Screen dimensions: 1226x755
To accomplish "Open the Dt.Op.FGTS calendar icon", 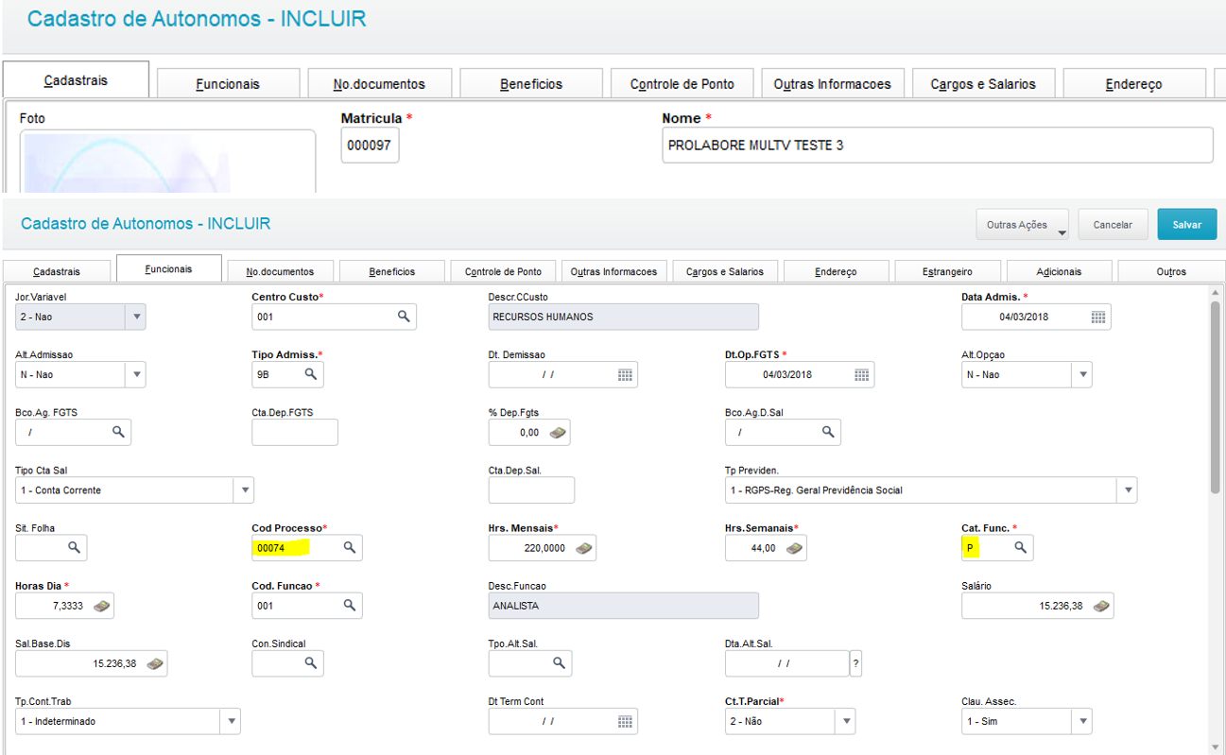I will (x=861, y=375).
